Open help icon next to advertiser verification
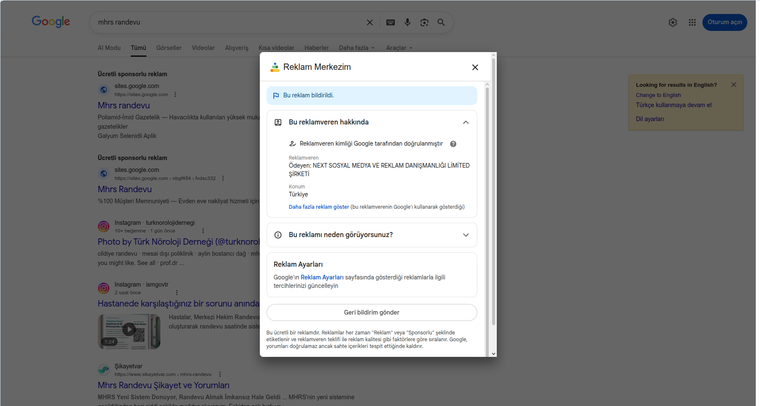The height and width of the screenshot is (406, 760). pos(453,144)
